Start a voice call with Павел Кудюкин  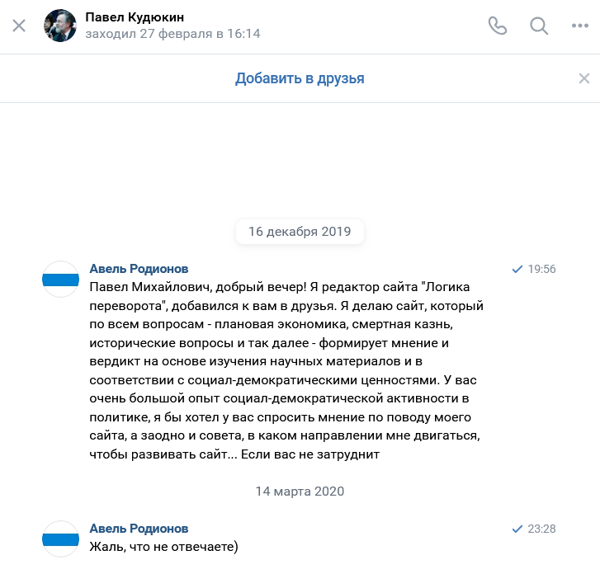pyautogui.click(x=498, y=26)
